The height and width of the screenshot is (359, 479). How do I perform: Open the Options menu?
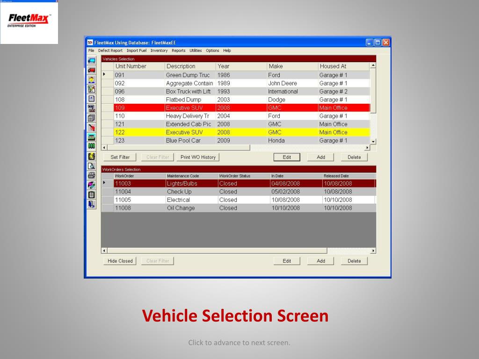[212, 50]
